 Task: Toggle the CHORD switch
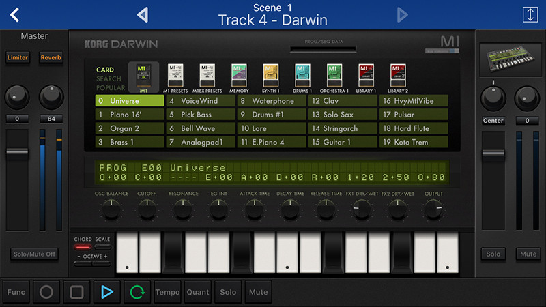83,247
